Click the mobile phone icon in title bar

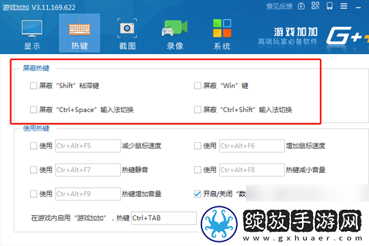tap(329, 6)
